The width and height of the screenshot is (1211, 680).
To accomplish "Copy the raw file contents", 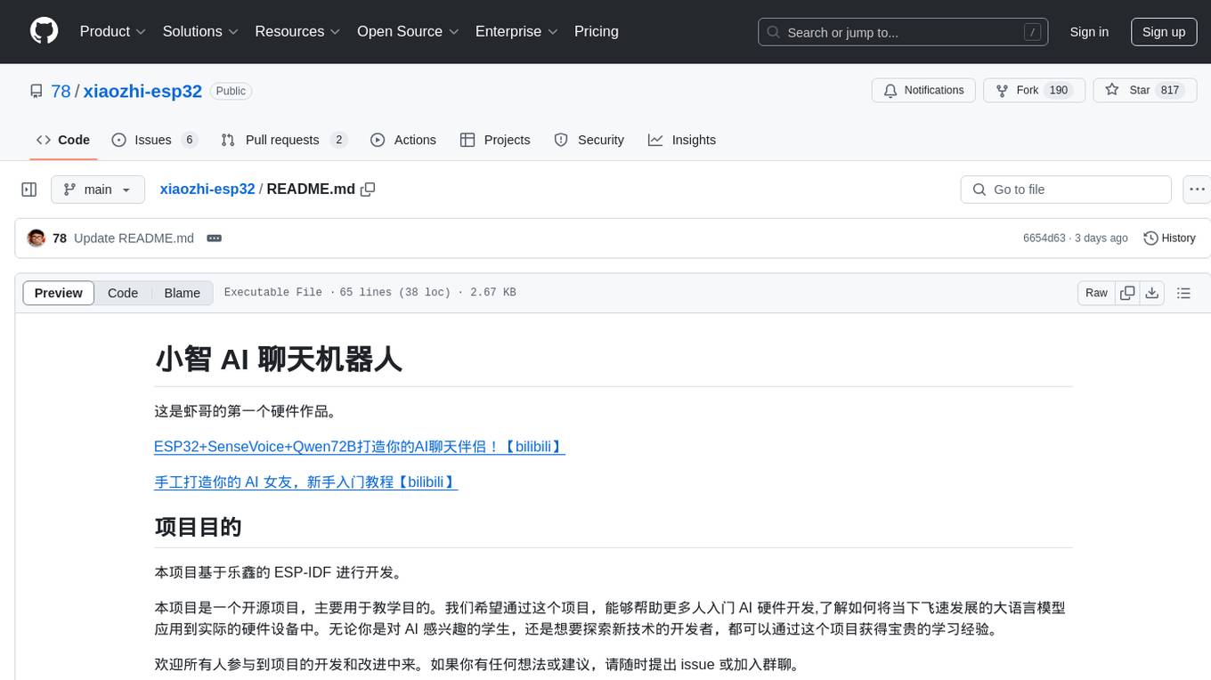I will [x=1127, y=293].
